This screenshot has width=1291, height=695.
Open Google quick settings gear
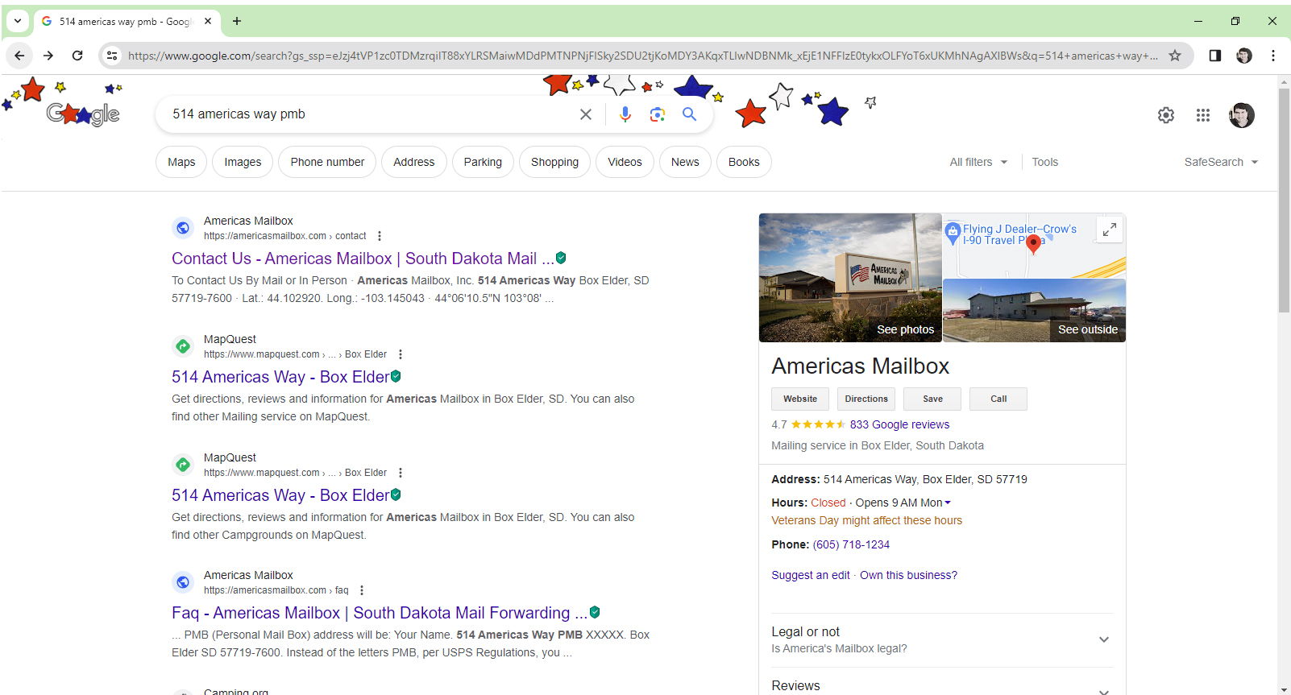click(x=1166, y=115)
